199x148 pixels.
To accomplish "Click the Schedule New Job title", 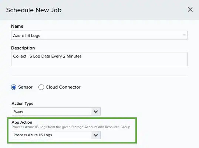I will pos(34,10).
